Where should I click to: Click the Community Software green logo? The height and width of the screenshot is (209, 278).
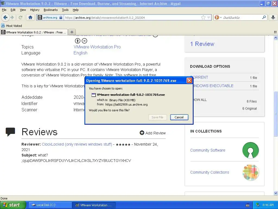(251, 150)
